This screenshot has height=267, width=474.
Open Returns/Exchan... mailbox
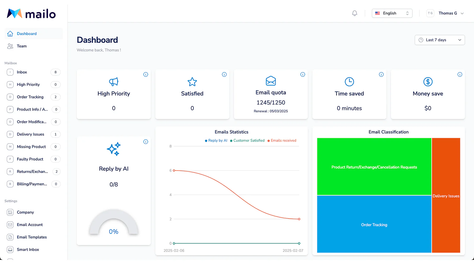[34, 172]
